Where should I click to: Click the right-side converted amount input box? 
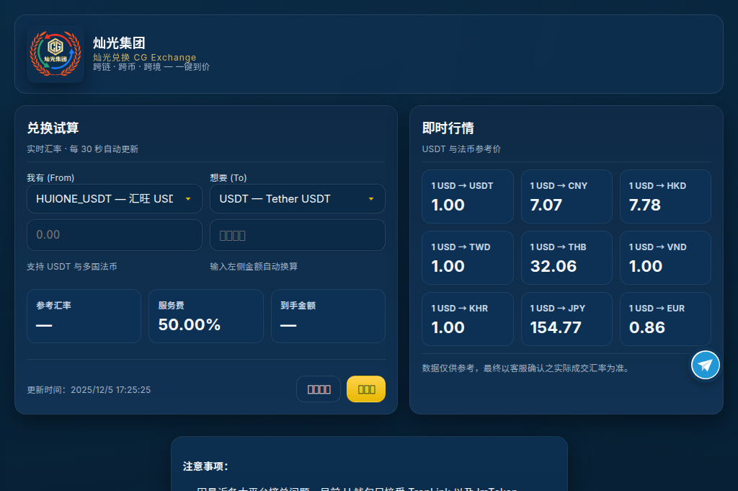[x=297, y=234]
